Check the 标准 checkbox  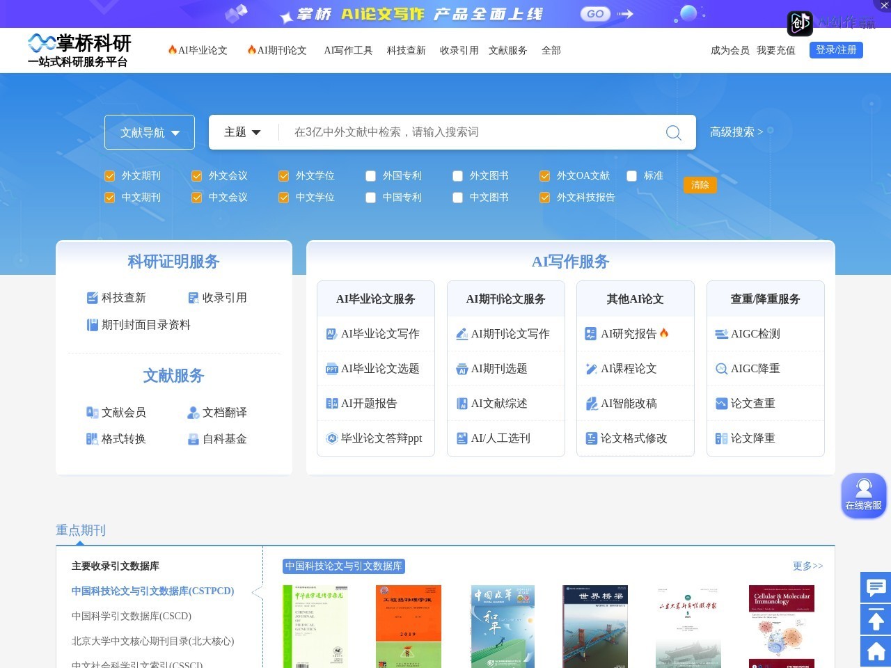pyautogui.click(x=631, y=176)
